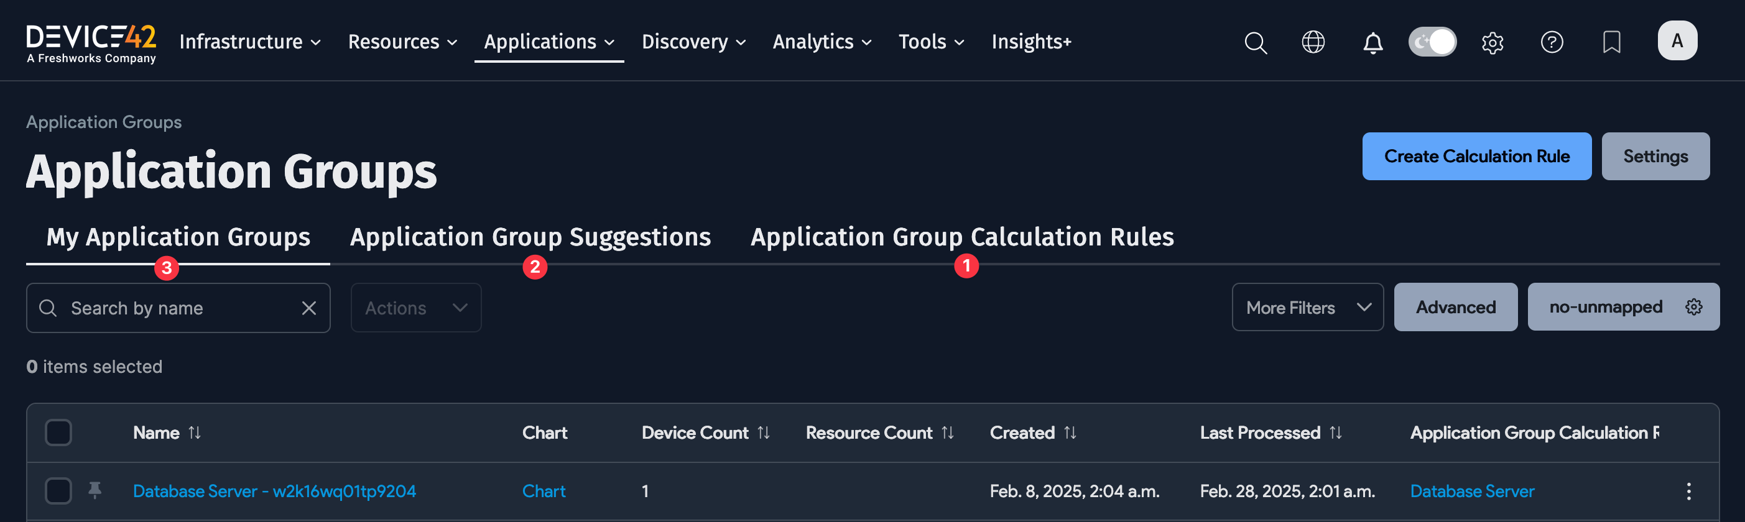Open the settings gear in header
Screen dimensions: 1745x522
1493,42
